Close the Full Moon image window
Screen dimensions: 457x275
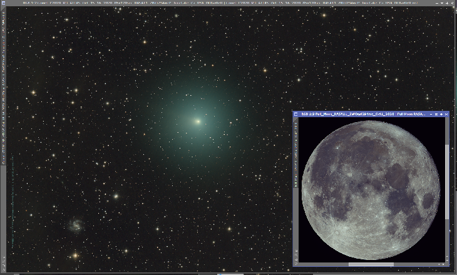tap(446, 115)
